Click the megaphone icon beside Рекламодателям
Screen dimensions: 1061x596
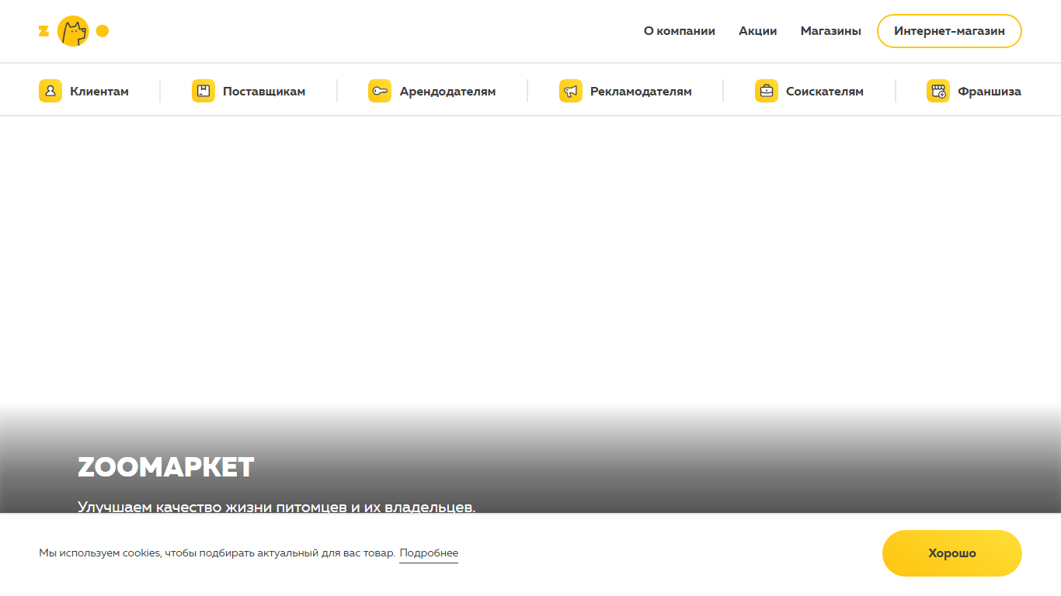(571, 91)
